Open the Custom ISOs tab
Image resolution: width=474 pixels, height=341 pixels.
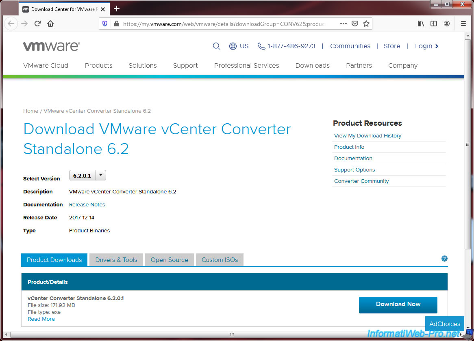coord(220,260)
